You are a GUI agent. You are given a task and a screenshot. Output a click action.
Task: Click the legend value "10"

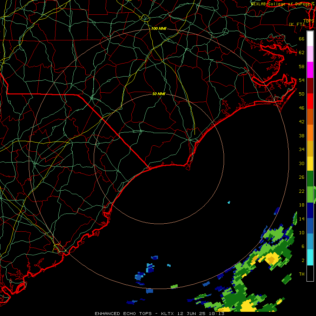point(302,232)
